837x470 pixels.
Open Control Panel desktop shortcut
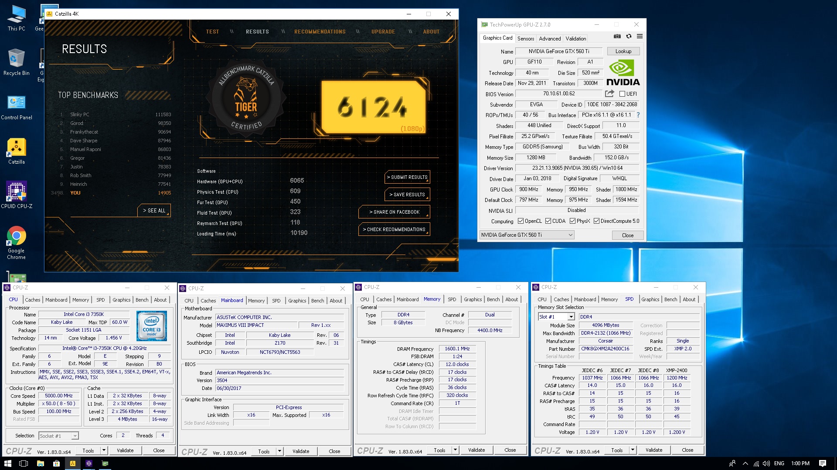(16, 107)
